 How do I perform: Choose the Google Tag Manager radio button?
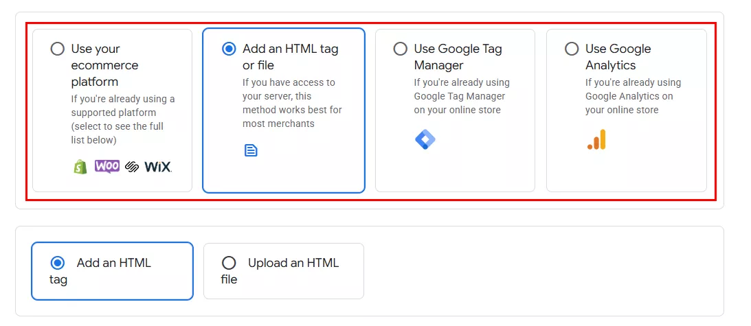[x=400, y=49]
